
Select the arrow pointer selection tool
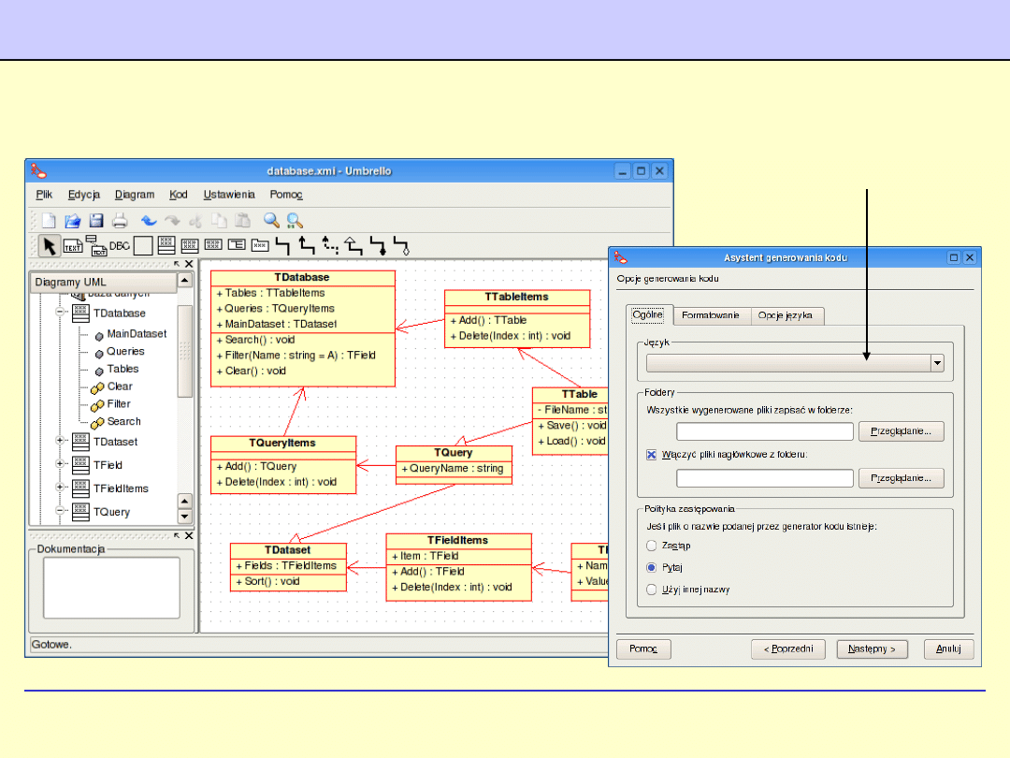[49, 246]
